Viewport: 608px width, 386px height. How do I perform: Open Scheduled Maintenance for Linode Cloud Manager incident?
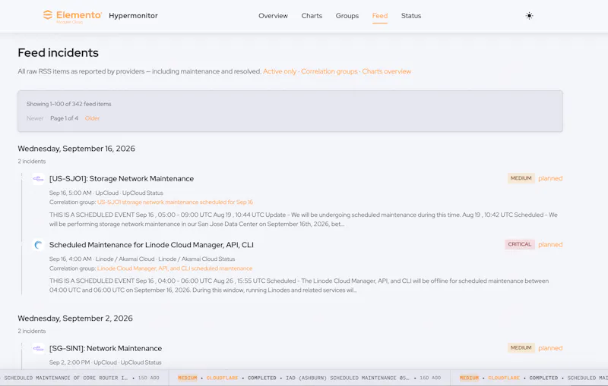[151, 245]
